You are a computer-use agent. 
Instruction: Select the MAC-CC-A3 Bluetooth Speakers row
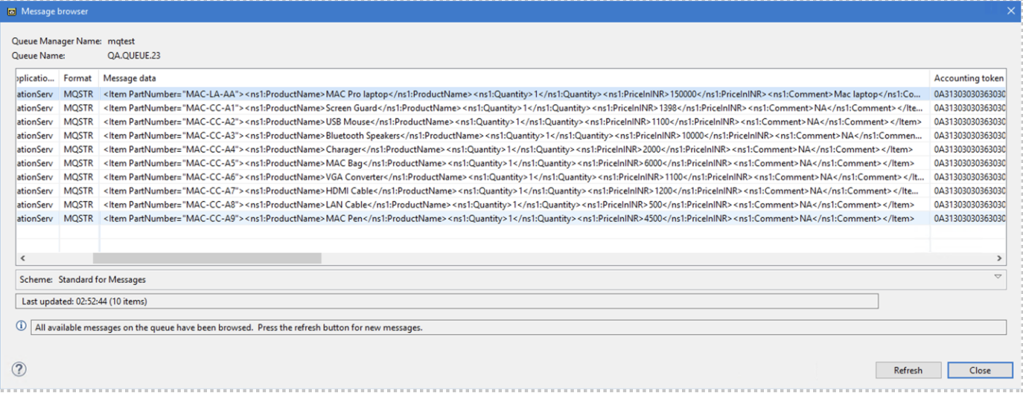(x=511, y=135)
